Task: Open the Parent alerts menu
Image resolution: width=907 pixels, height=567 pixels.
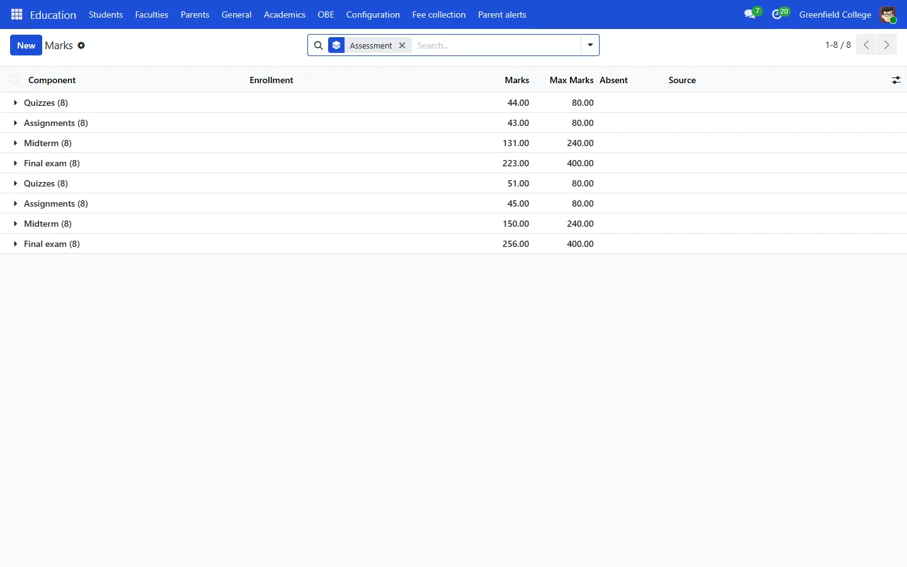Action: [502, 14]
